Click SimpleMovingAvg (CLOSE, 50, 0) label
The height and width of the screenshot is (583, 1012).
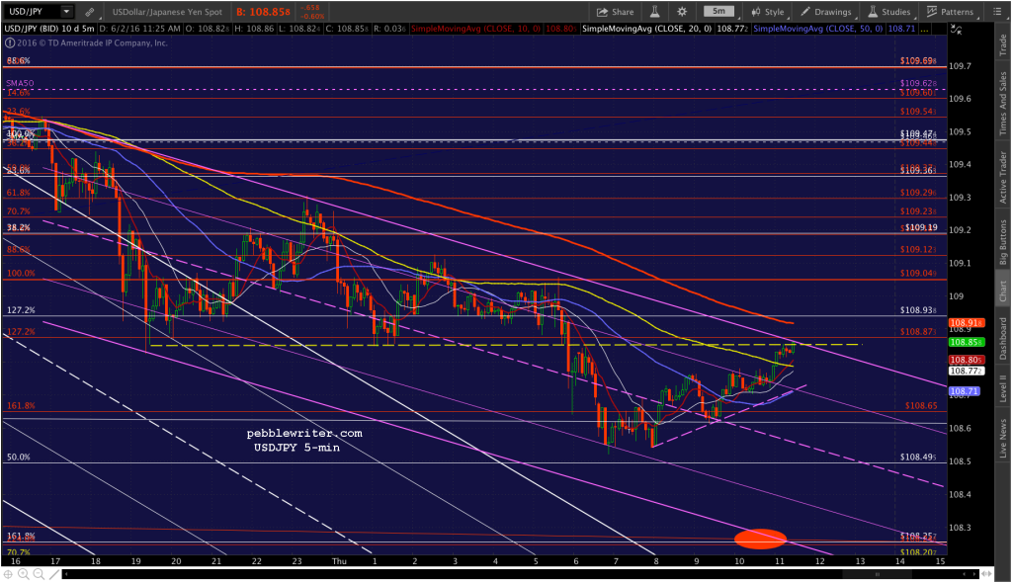[x=818, y=29]
